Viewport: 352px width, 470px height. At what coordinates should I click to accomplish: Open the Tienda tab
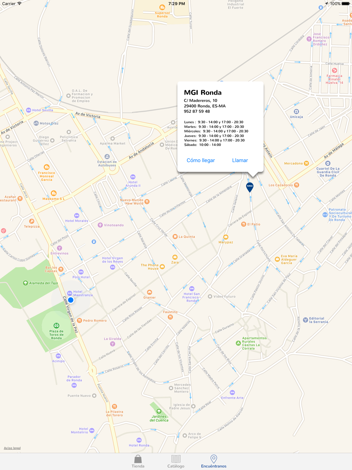[x=138, y=462]
